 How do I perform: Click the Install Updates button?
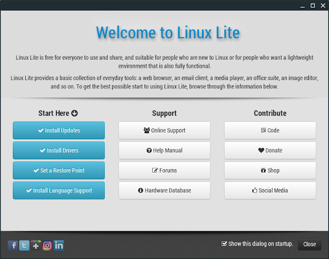[x=59, y=130]
